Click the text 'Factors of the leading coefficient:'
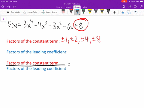Viewport: 144px width, 108px height. (x=37, y=52)
